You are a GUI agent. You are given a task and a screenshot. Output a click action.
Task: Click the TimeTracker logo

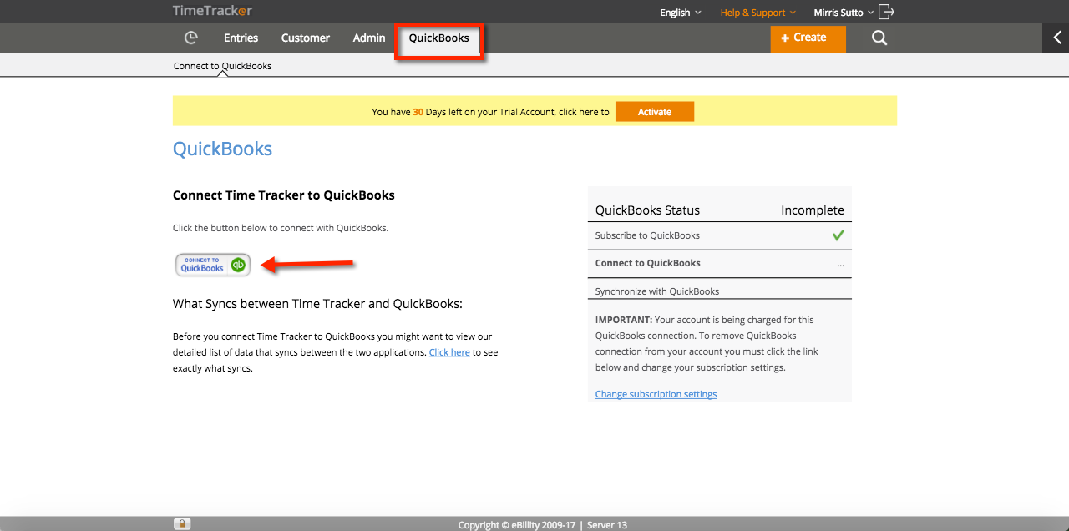[212, 11]
